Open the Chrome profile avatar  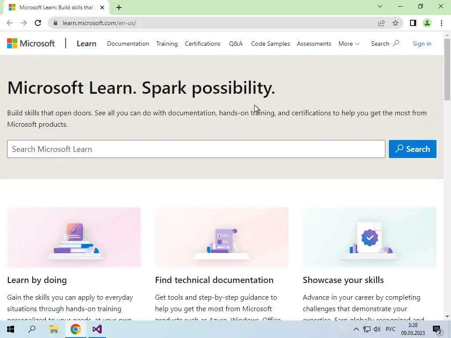click(427, 23)
